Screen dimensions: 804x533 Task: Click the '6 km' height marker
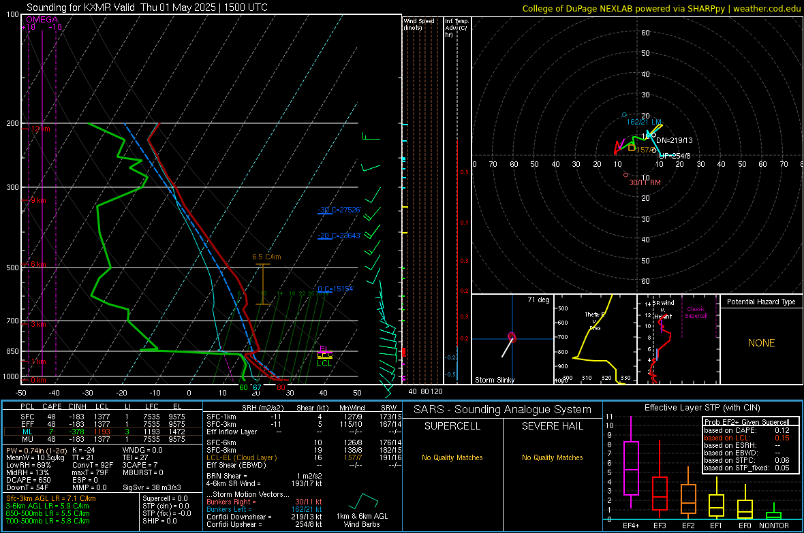[38, 264]
